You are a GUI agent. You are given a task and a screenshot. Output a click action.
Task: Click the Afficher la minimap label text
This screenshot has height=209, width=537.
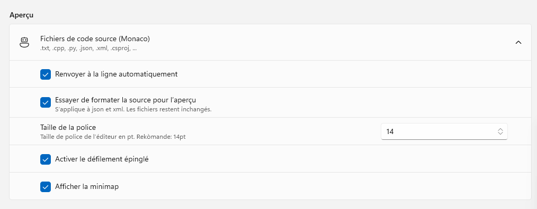(x=87, y=187)
